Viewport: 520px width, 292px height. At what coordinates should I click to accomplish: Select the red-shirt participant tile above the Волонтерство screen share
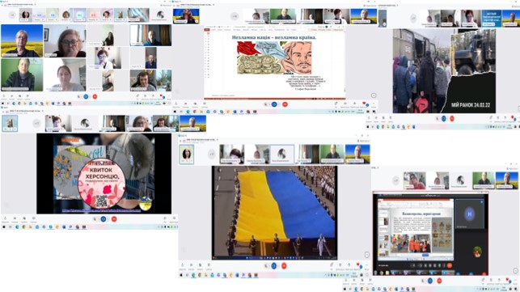[x=415, y=181]
